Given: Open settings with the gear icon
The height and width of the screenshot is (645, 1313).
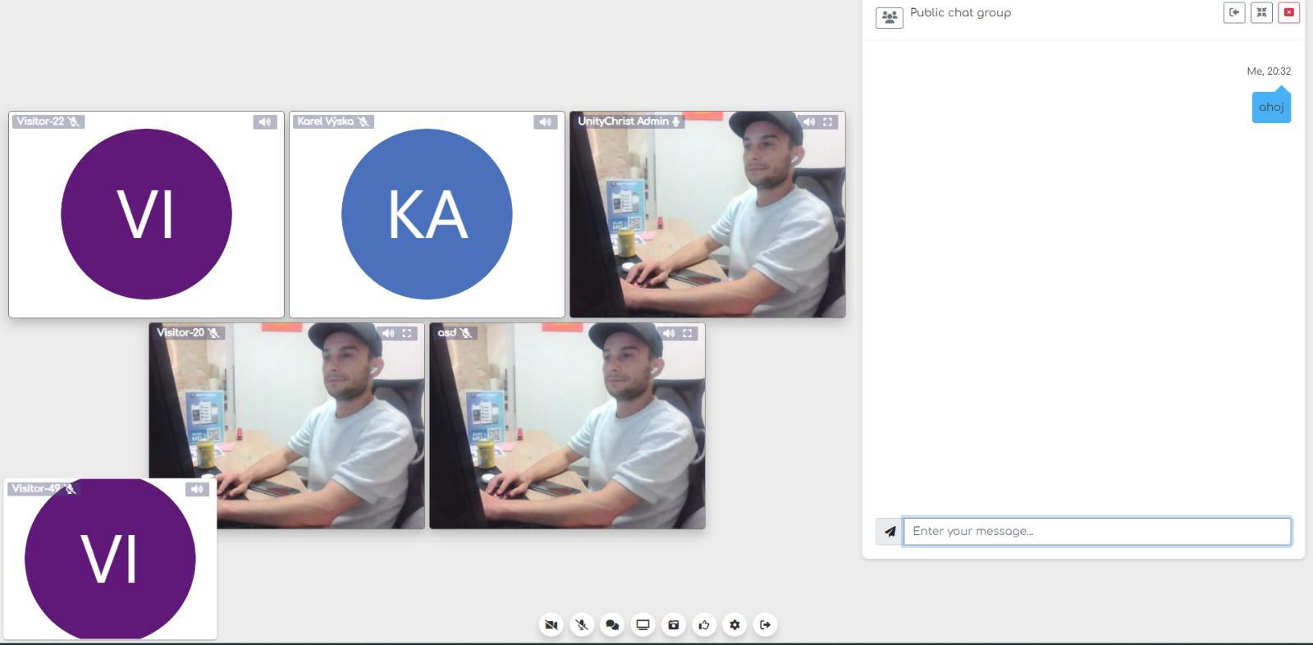Looking at the screenshot, I should 734,625.
